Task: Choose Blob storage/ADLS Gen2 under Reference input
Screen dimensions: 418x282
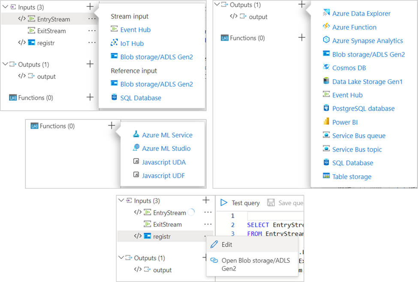Action: pyautogui.click(x=156, y=84)
